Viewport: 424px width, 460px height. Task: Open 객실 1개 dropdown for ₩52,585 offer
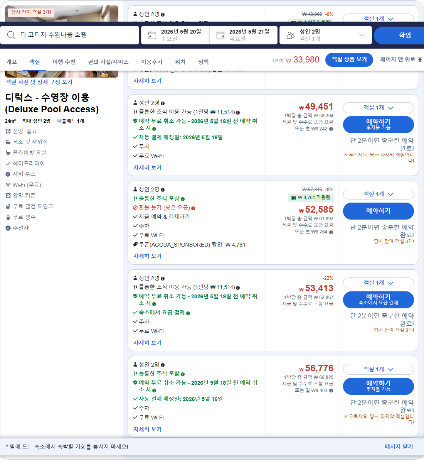(378, 194)
